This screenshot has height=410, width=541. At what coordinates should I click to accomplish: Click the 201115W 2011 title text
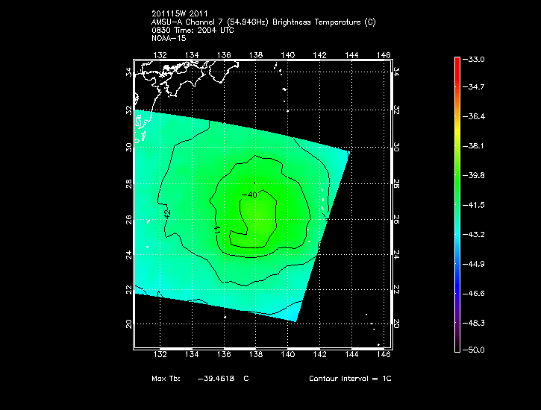click(x=178, y=14)
